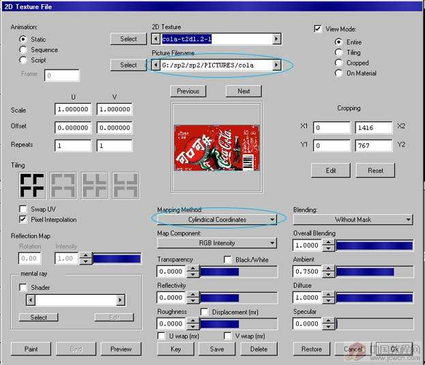The image size is (425, 365).
Task: Enable Black/White checkbox
Action: (228, 259)
